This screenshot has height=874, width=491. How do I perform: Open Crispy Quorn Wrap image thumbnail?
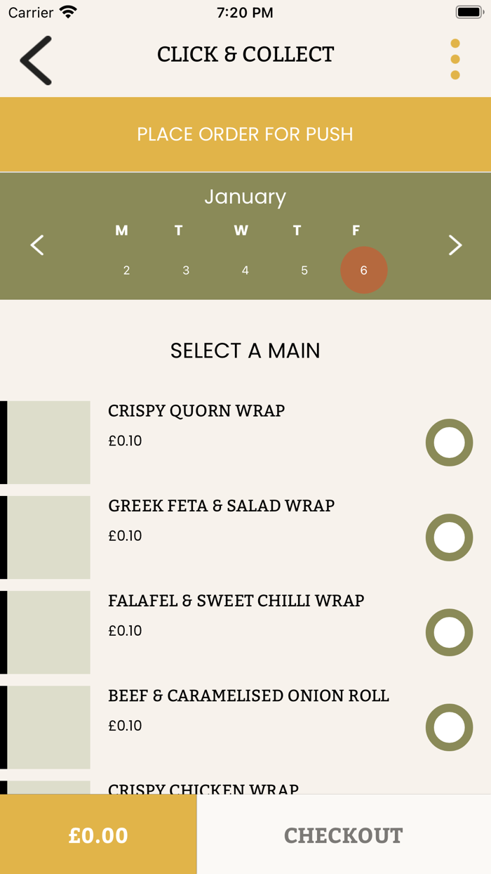tap(48, 443)
